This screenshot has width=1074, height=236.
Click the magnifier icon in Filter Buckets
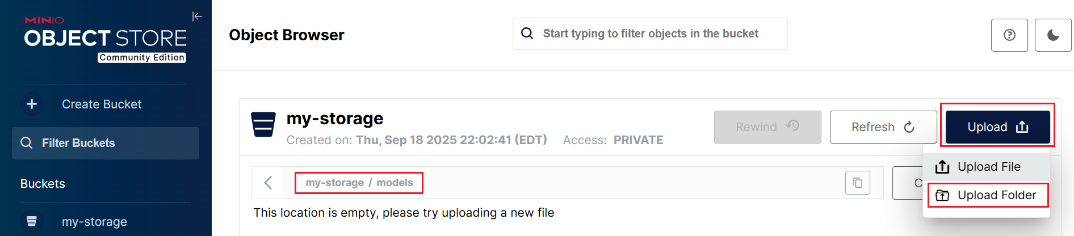tap(26, 143)
